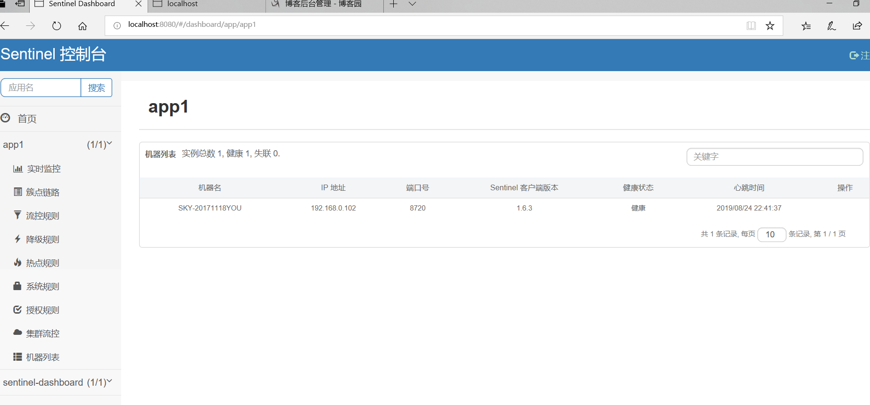Open 授权规则 menu item
This screenshot has width=870, height=405.
click(43, 310)
